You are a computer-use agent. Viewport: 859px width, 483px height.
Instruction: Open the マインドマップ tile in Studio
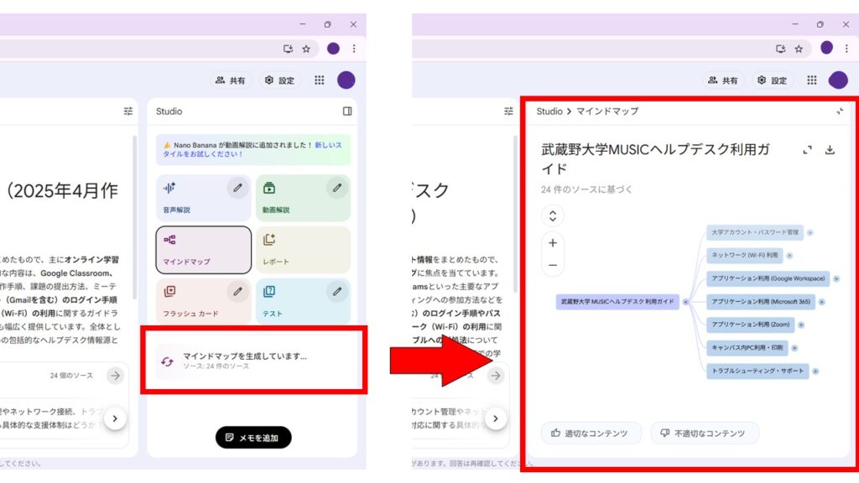click(203, 250)
